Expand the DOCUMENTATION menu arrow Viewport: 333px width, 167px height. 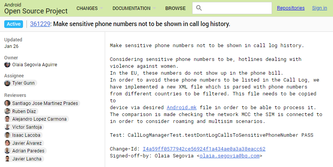click(154, 8)
